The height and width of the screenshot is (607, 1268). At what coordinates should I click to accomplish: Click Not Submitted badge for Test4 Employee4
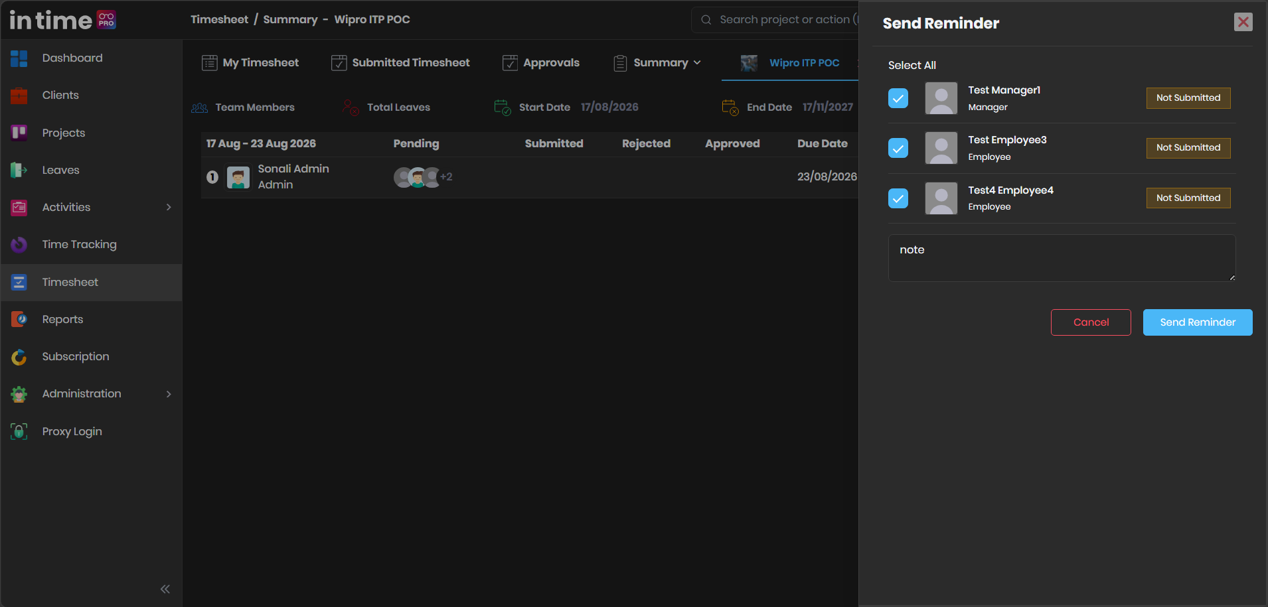[x=1188, y=198]
